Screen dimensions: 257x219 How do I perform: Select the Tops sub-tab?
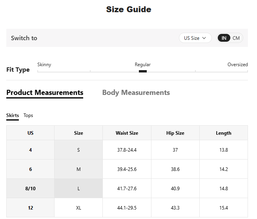28,115
